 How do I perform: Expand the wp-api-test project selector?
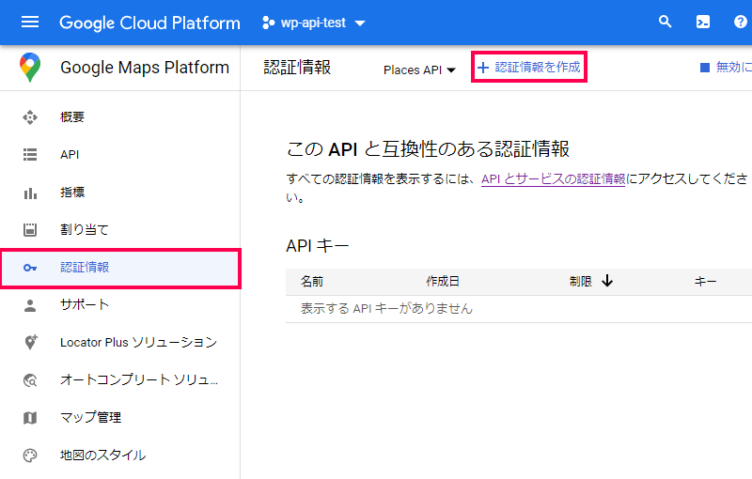[x=314, y=23]
